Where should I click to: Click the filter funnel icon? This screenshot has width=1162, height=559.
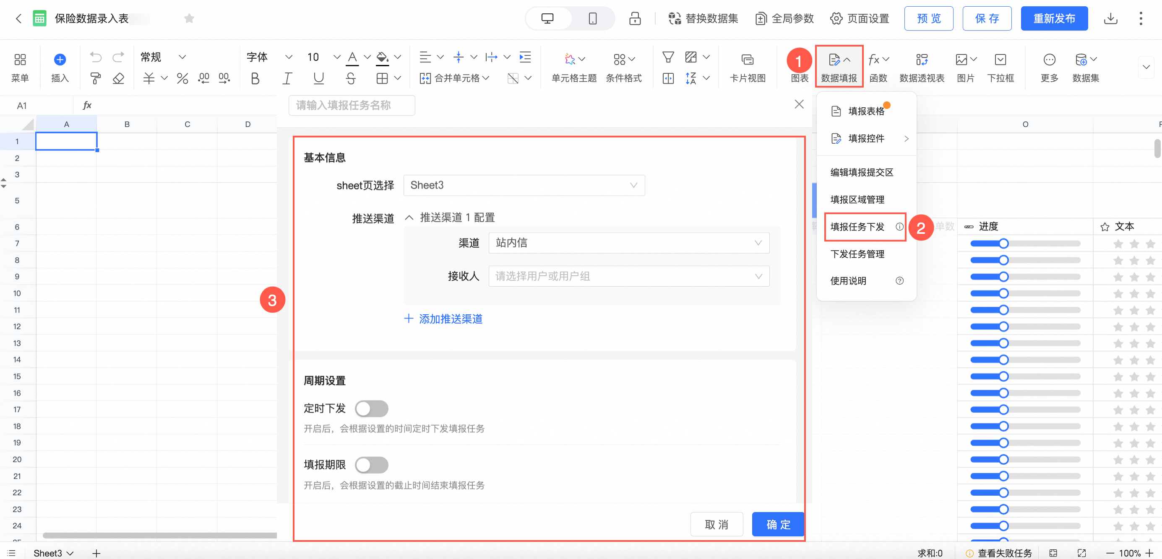click(667, 57)
